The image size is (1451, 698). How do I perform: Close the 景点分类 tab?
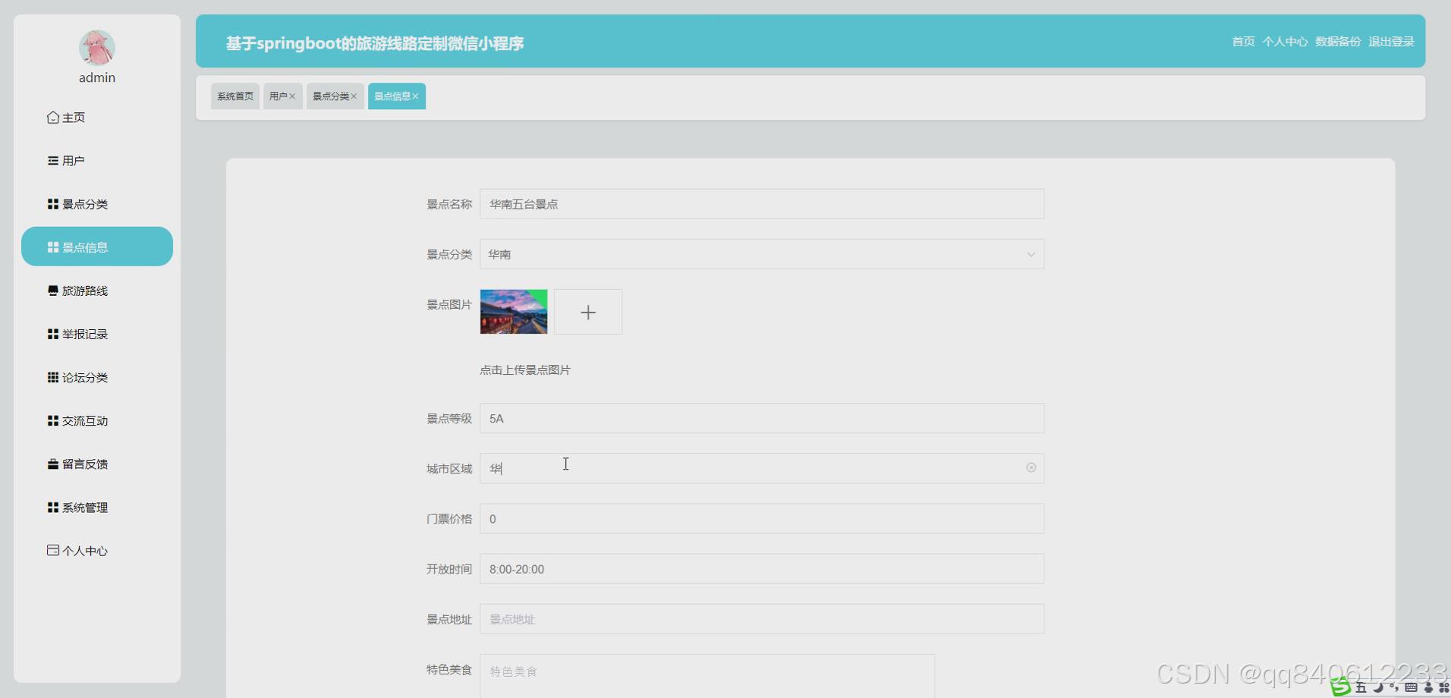click(x=354, y=96)
